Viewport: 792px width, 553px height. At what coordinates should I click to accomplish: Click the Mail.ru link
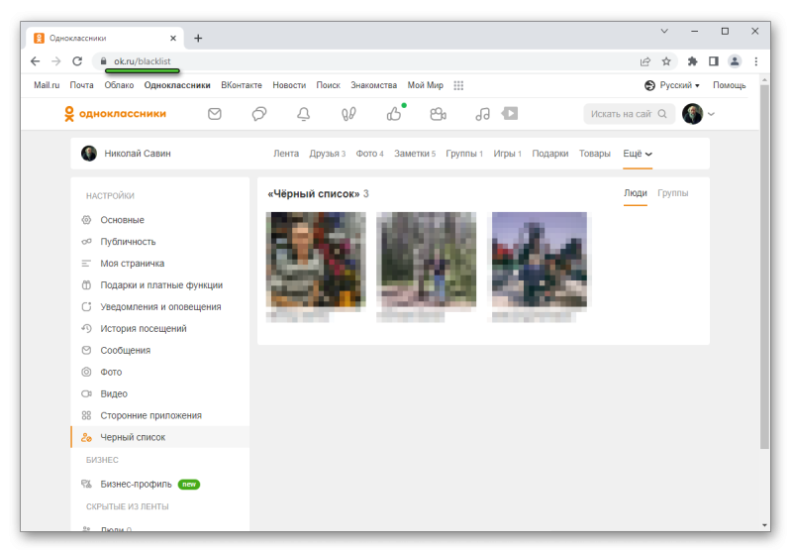tap(47, 85)
